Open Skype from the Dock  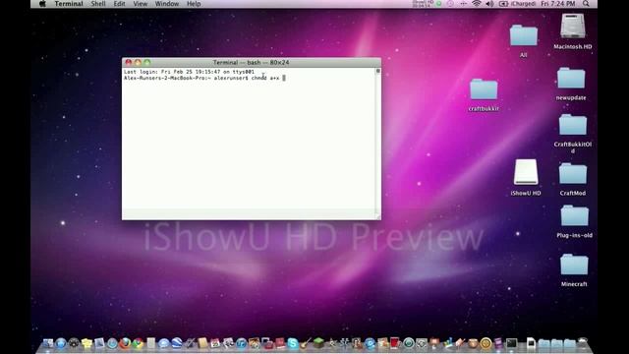(x=293, y=343)
